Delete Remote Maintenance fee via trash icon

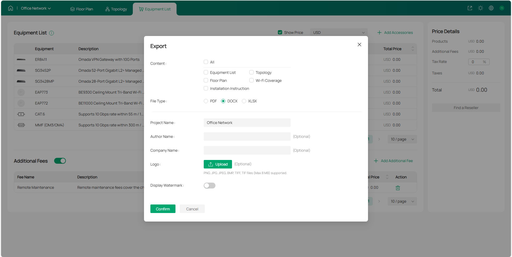pyautogui.click(x=398, y=188)
